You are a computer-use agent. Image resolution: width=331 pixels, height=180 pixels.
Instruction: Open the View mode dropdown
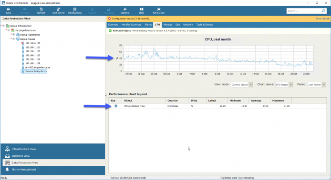pos(242,85)
